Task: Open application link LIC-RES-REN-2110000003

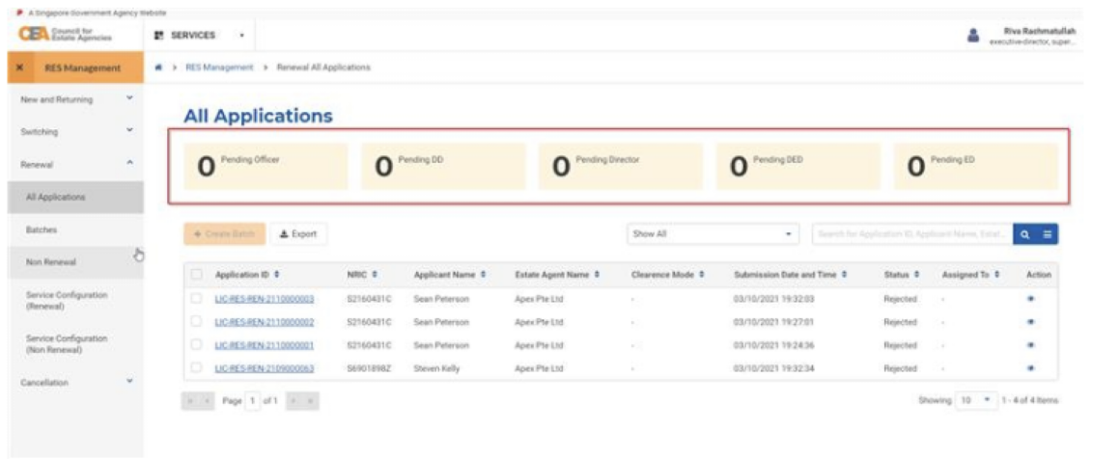Action: (264, 299)
